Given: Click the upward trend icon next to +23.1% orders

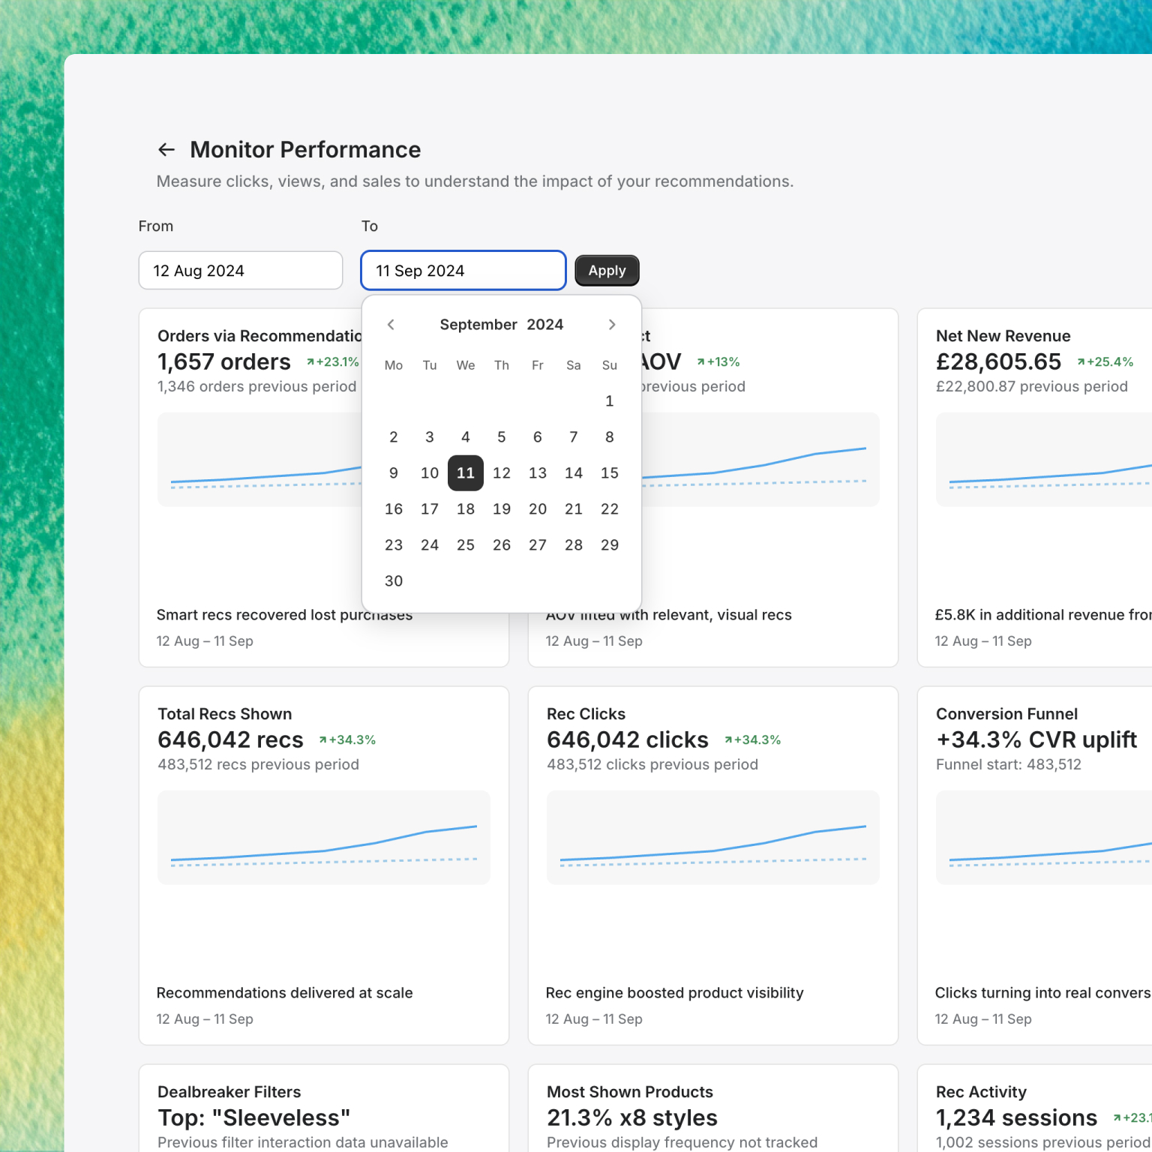Looking at the screenshot, I should click(310, 361).
